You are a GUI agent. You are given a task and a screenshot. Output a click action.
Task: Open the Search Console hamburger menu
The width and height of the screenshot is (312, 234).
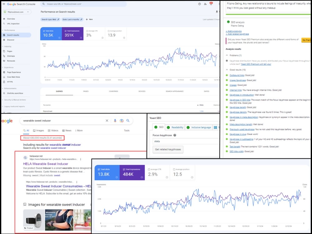[3, 4]
